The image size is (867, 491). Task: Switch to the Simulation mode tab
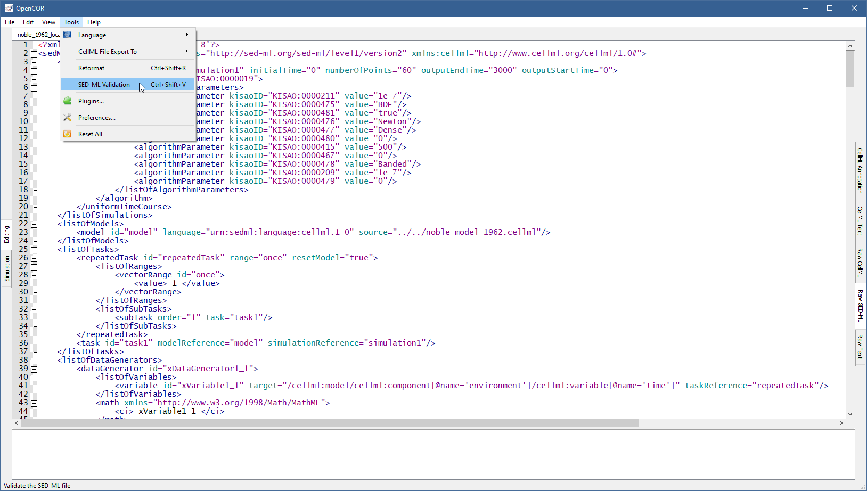tap(7, 268)
